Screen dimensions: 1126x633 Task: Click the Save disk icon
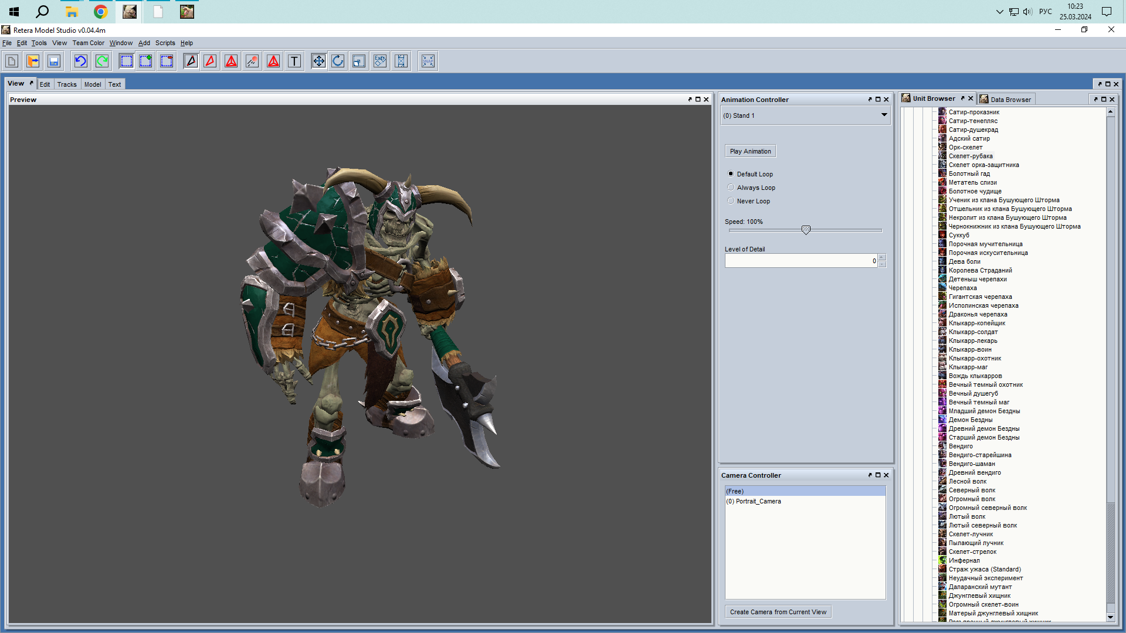[54, 61]
